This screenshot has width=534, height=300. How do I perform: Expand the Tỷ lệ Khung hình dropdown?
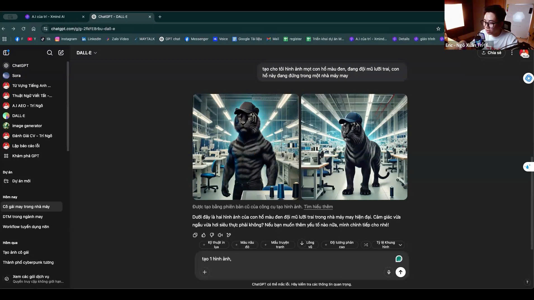(400, 245)
